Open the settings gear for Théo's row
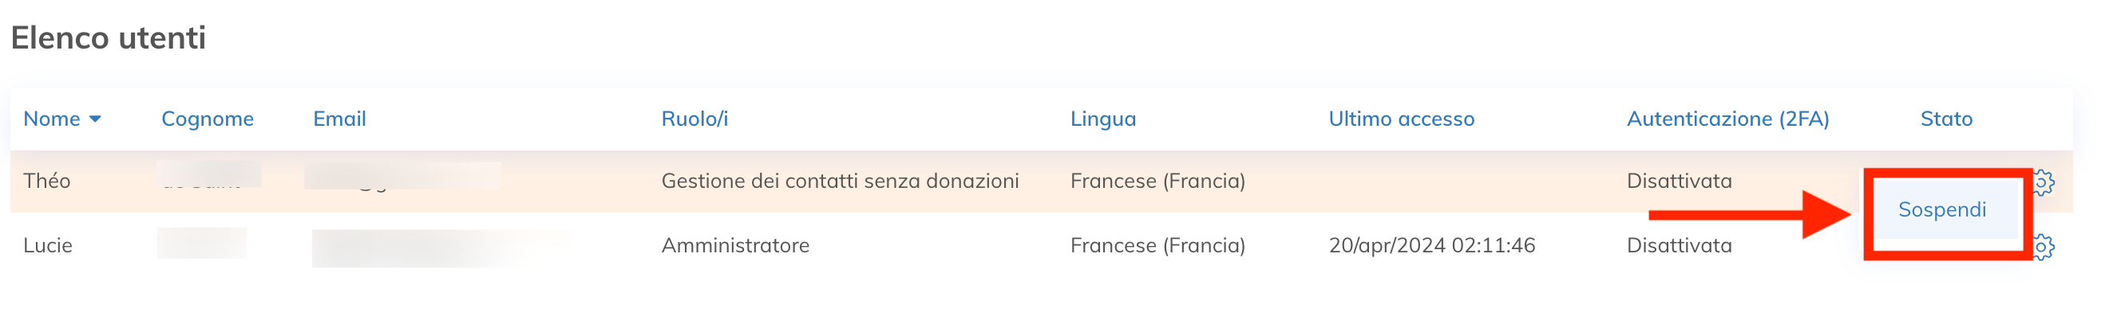 click(2044, 182)
